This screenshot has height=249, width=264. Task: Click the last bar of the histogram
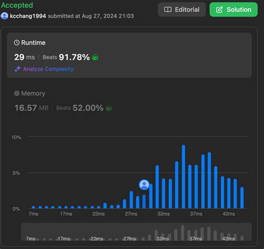tap(242, 198)
